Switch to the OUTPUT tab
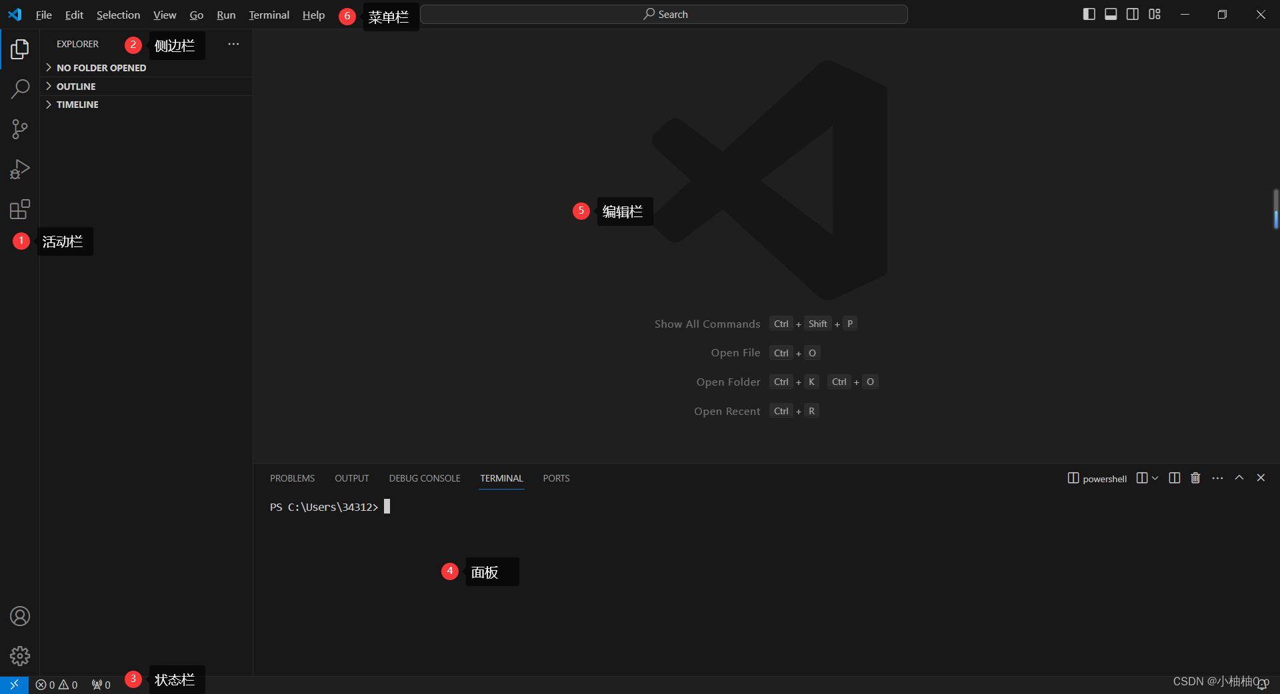This screenshot has height=694, width=1280. (351, 478)
